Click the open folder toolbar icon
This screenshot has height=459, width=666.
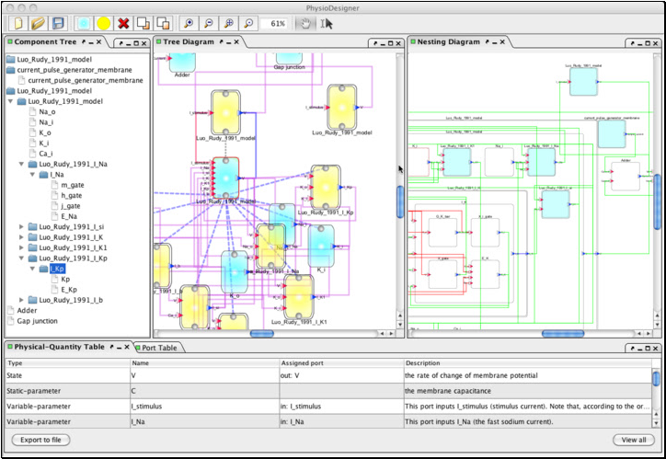point(38,22)
